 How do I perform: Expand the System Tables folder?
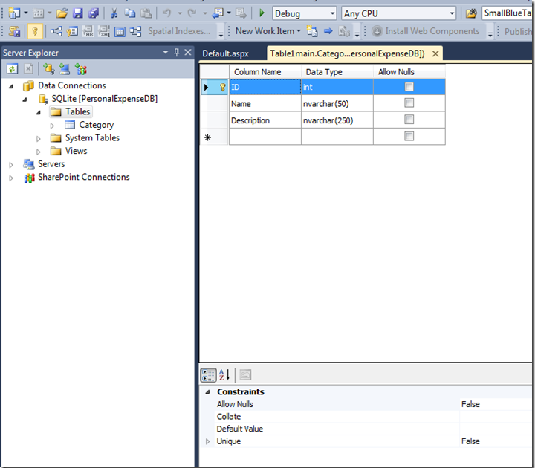(39, 138)
